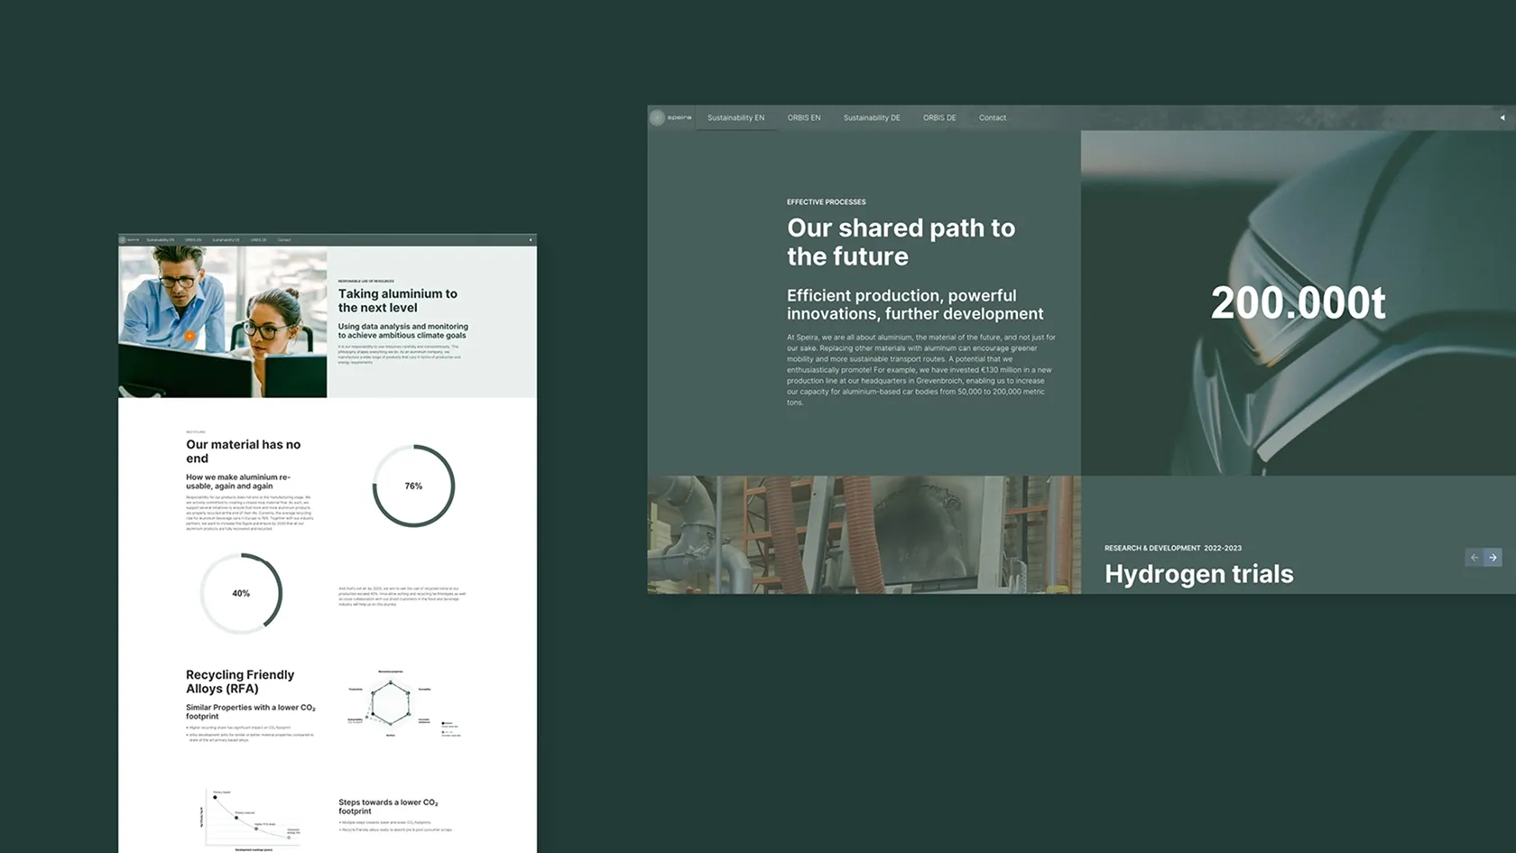Open Sustainability EN tab in right window

[x=735, y=117]
